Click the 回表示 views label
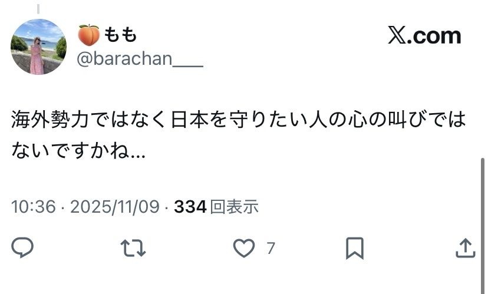The image size is (488, 294). [235, 207]
